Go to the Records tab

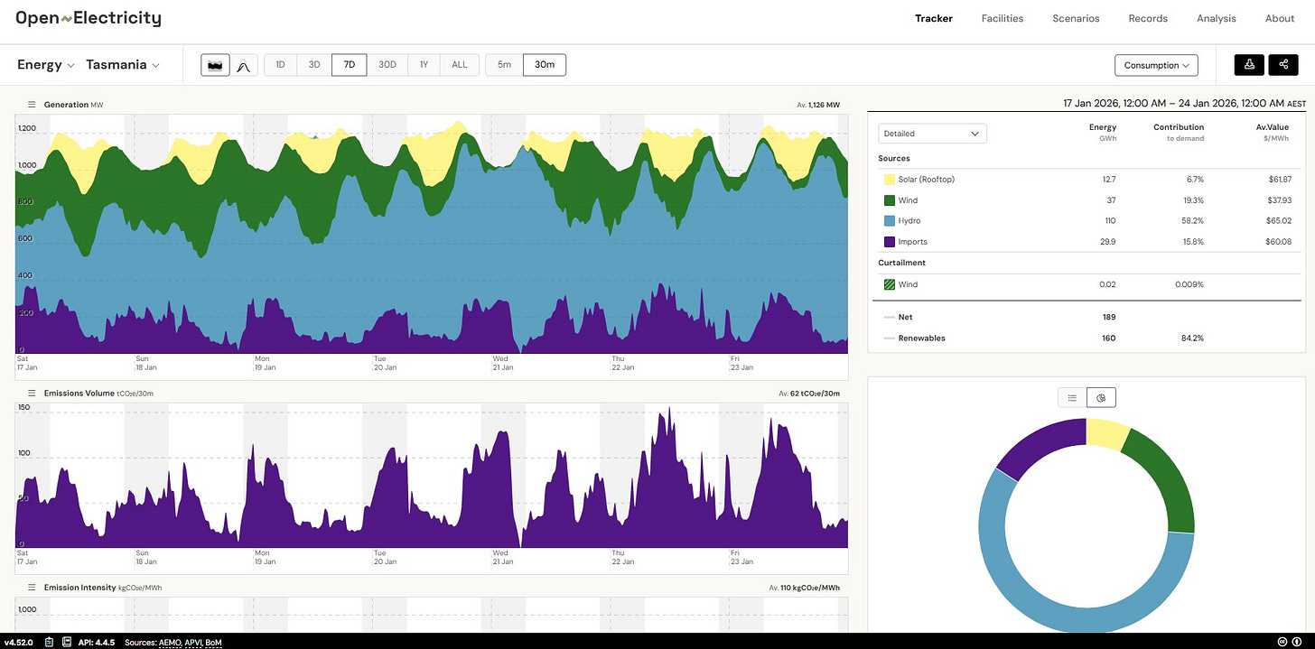point(1148,18)
